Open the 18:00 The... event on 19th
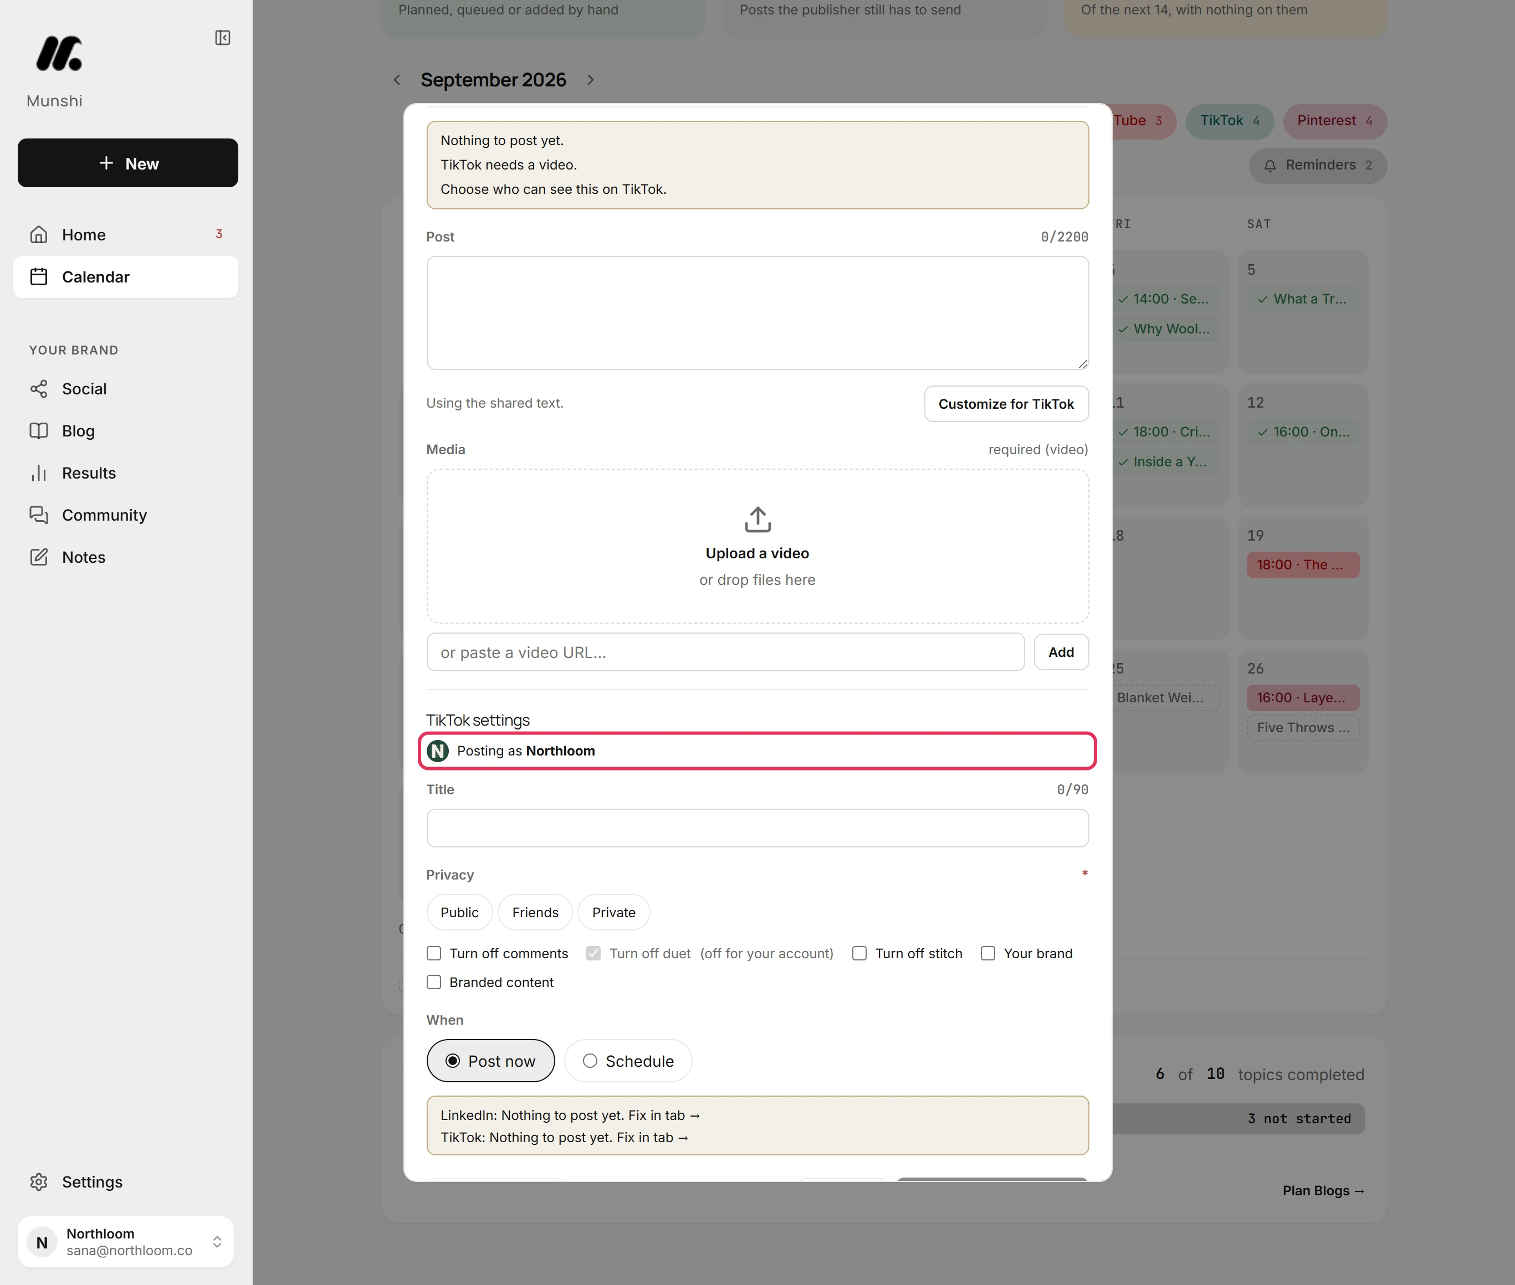The image size is (1515, 1285). click(x=1302, y=564)
